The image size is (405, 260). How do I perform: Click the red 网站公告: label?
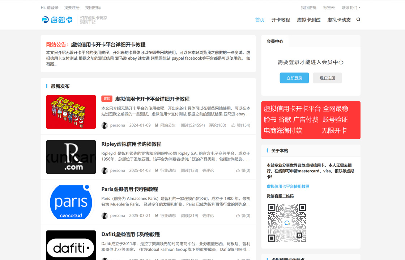tap(57, 45)
